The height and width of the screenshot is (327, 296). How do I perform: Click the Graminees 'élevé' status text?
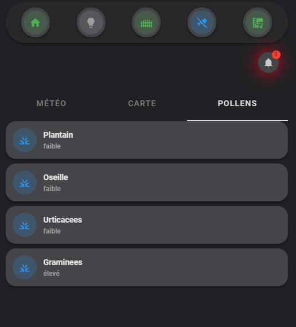(52, 274)
